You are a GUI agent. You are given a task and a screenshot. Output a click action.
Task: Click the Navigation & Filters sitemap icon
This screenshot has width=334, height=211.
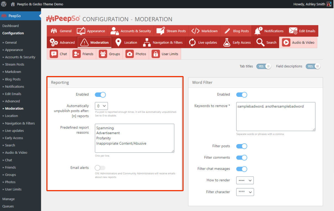coord(147,42)
